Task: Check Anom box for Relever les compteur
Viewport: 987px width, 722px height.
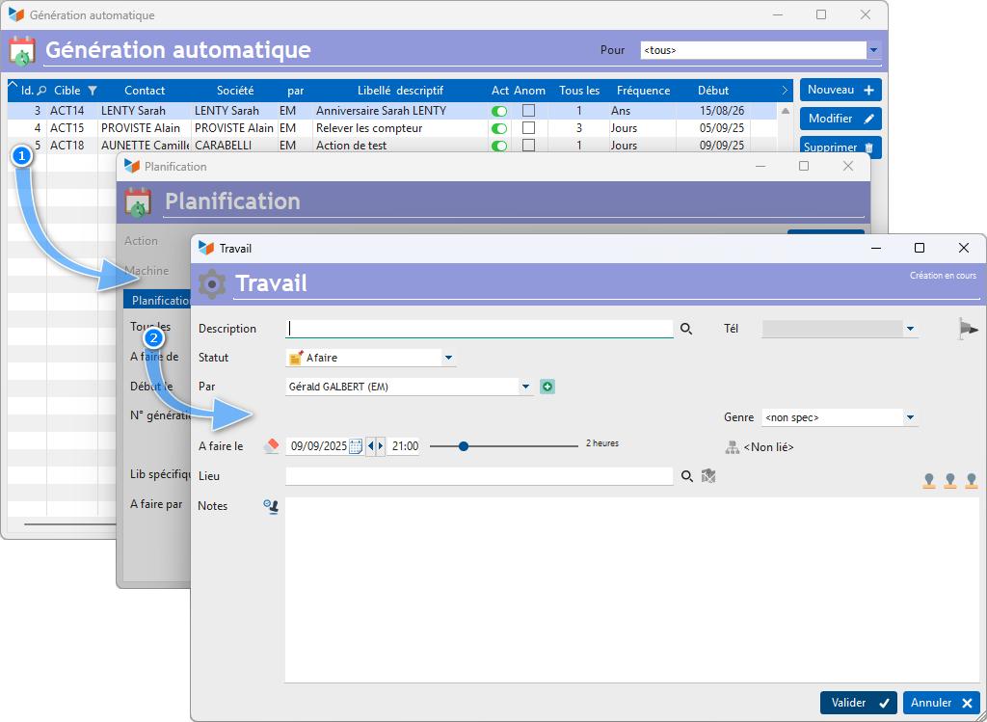Action: [x=528, y=128]
